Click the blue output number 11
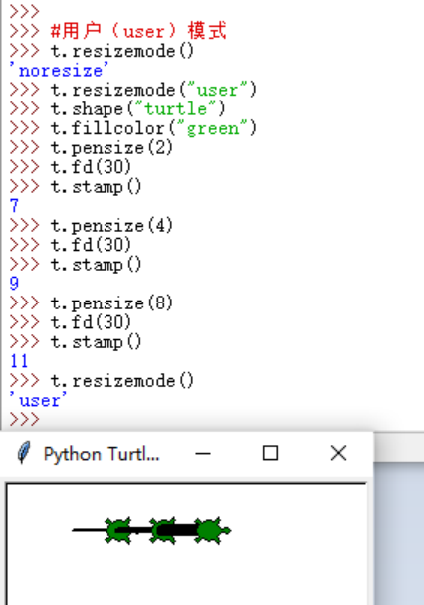This screenshot has height=605, width=424. tap(19, 361)
